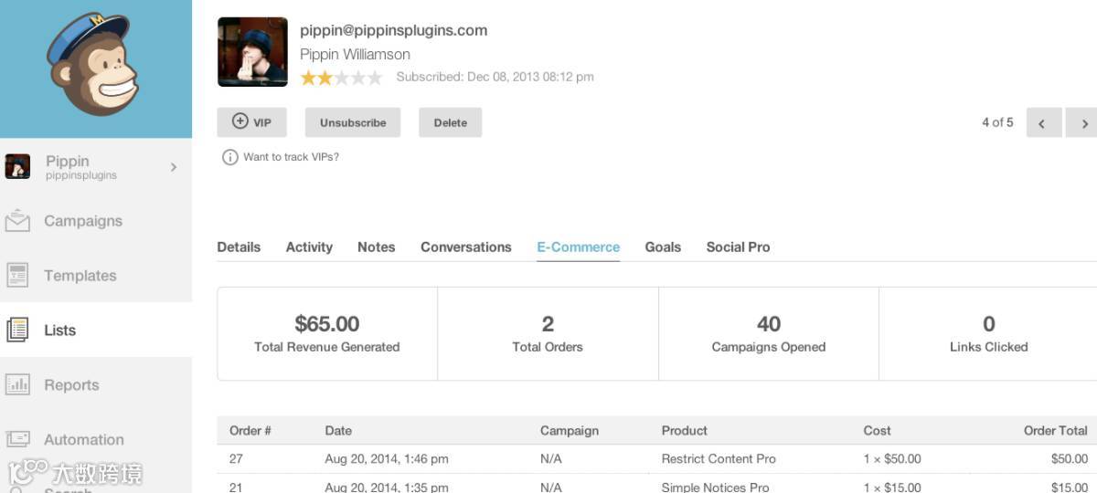Click the 0 Links Clicked stat

coord(988,333)
